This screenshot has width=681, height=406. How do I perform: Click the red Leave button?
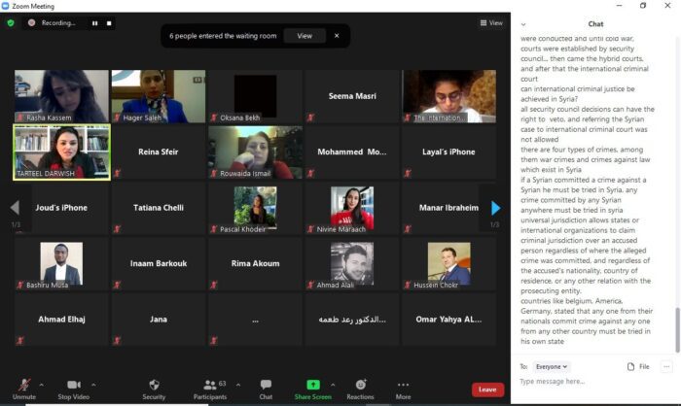coord(487,389)
